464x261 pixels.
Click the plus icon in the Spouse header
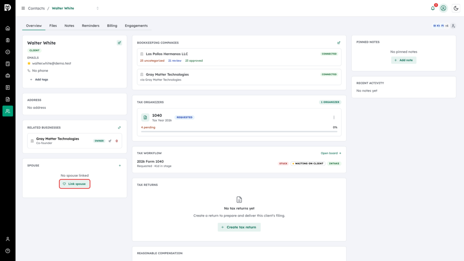pos(120,166)
